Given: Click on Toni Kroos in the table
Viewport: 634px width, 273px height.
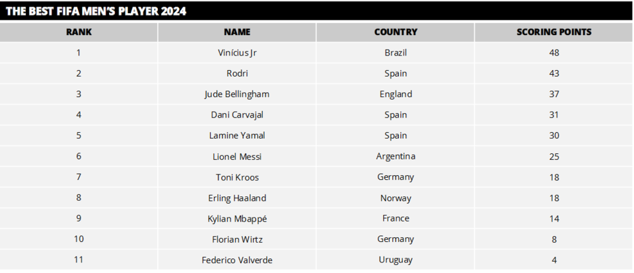Looking at the screenshot, I should click(237, 177).
